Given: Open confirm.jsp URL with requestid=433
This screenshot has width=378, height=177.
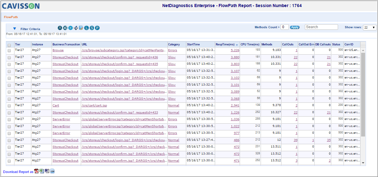Looking at the screenshot, I should (x=120, y=113).
